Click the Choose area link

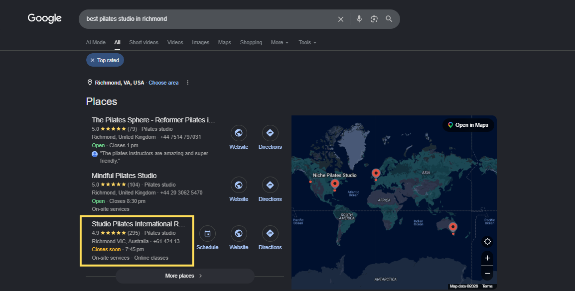click(x=163, y=83)
